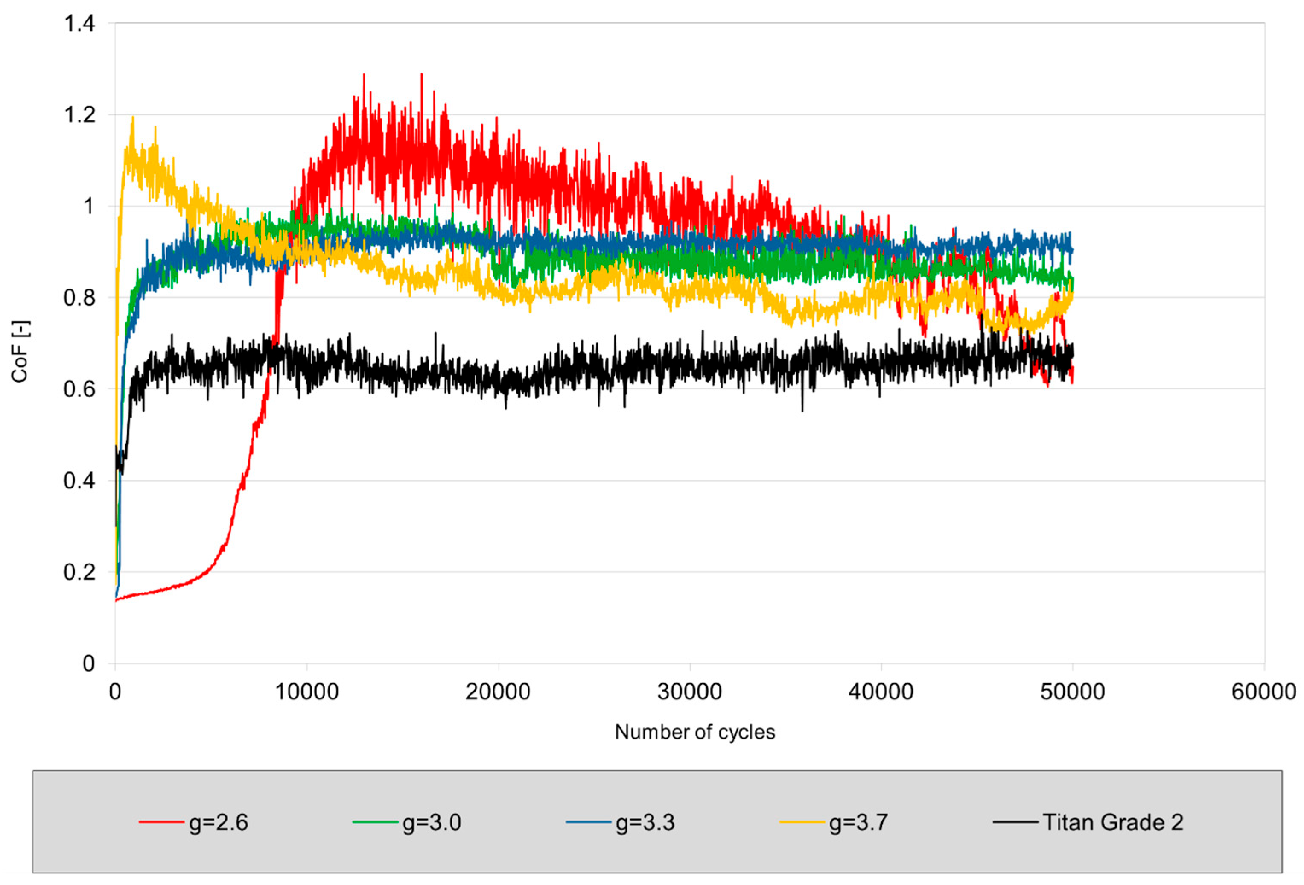Viewport: 1304px width, 885px height.
Task: Click the 40000 x-axis tick label
Action: point(881,691)
